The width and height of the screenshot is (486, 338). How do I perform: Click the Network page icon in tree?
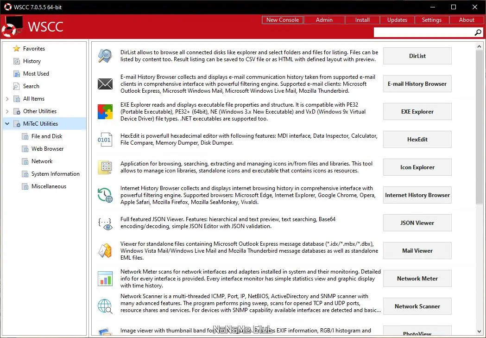(25, 161)
